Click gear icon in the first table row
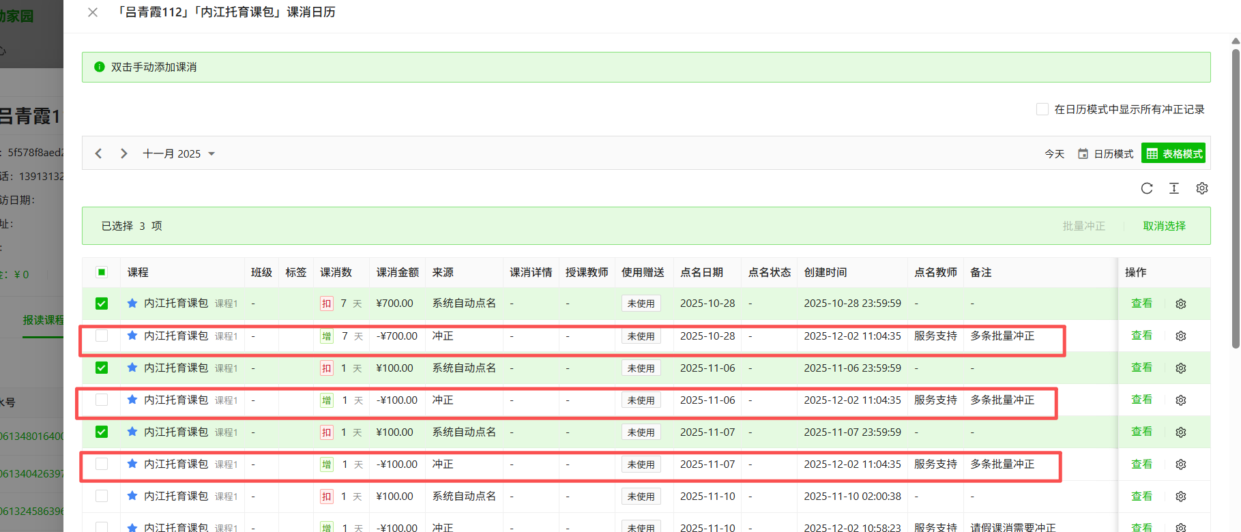 pyautogui.click(x=1181, y=304)
